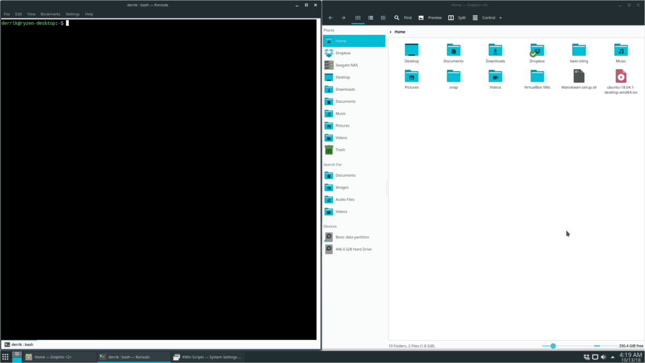Open Desktop entry in Places sidebar
This screenshot has width=645, height=363.
point(354,77)
